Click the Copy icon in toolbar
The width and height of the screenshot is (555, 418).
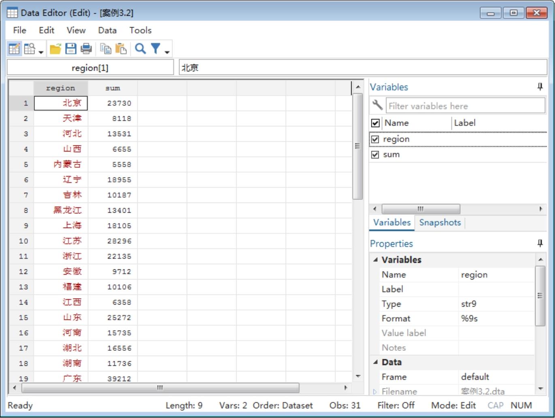click(x=106, y=49)
